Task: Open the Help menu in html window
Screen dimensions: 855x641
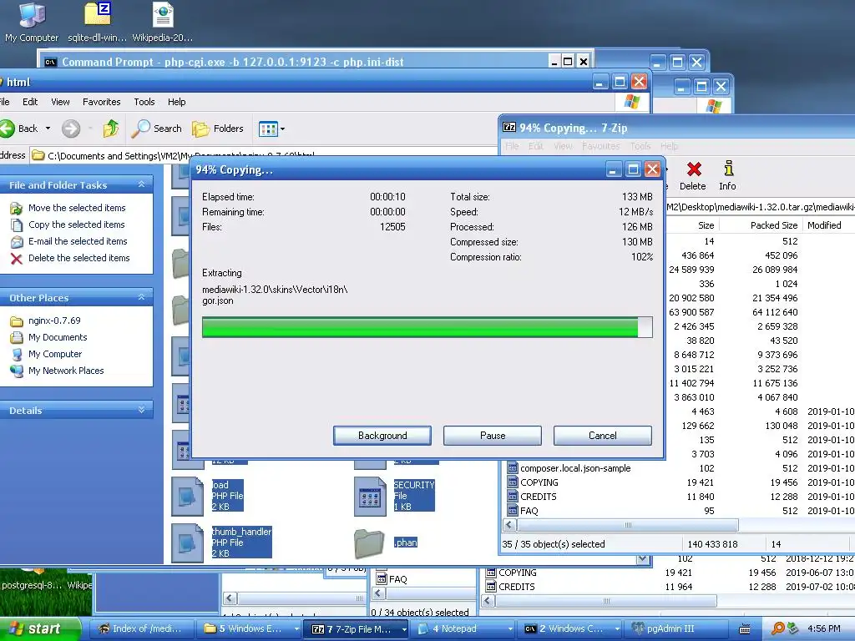Action: [x=177, y=102]
